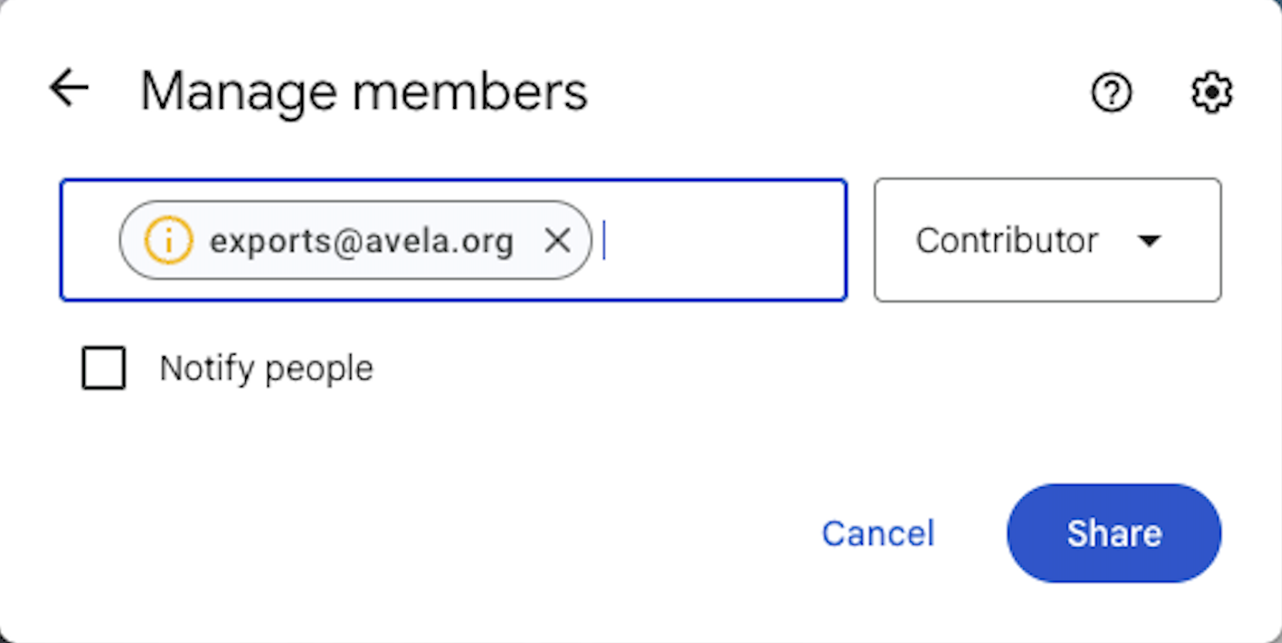1282x643 pixels.
Task: Open the Contributor role dropdown
Action: point(1047,240)
